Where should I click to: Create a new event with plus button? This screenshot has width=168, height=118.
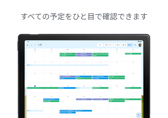[x=138, y=115]
